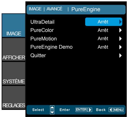Click the Select label in footer
The width and height of the screenshot is (127, 117).
click(38, 110)
